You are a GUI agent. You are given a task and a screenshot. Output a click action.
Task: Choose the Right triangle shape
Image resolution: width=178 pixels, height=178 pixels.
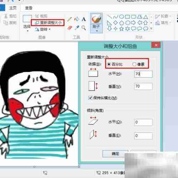[x=109, y=23]
